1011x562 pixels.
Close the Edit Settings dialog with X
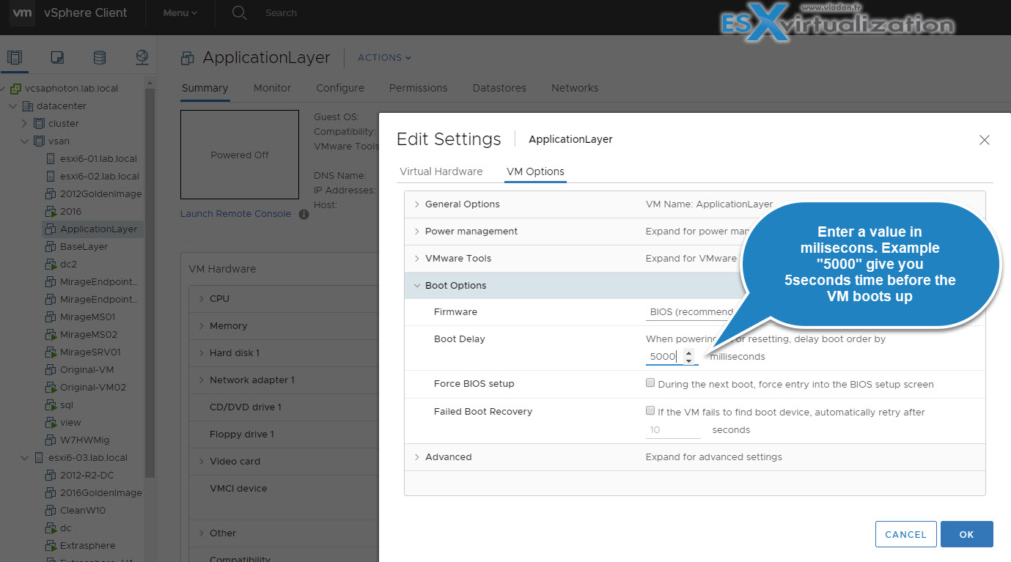pos(984,140)
